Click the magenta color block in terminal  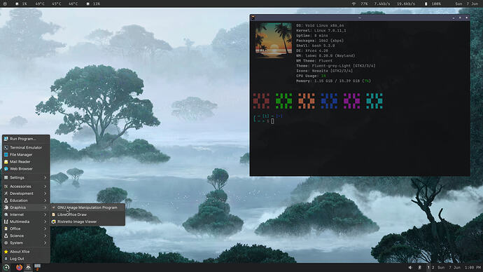tap(352, 101)
